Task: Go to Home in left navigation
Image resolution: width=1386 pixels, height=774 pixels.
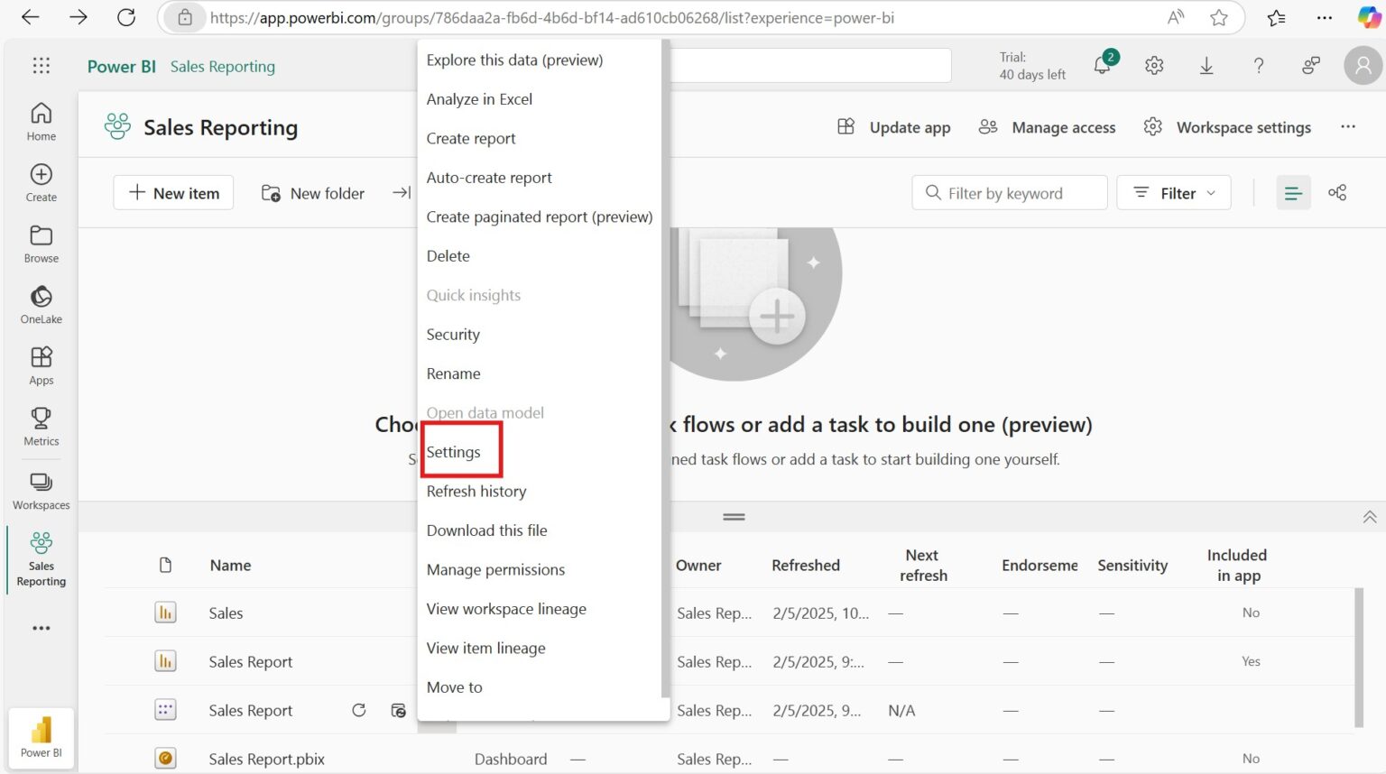Action: tap(42, 121)
